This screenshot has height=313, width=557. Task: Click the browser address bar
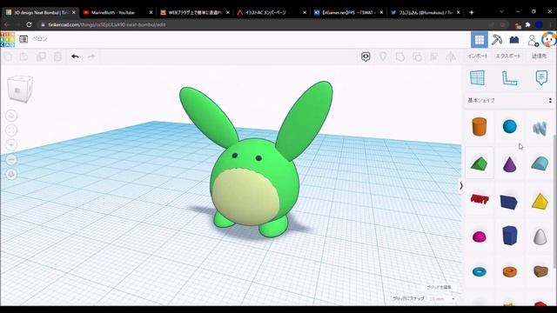pyautogui.click(x=263, y=24)
